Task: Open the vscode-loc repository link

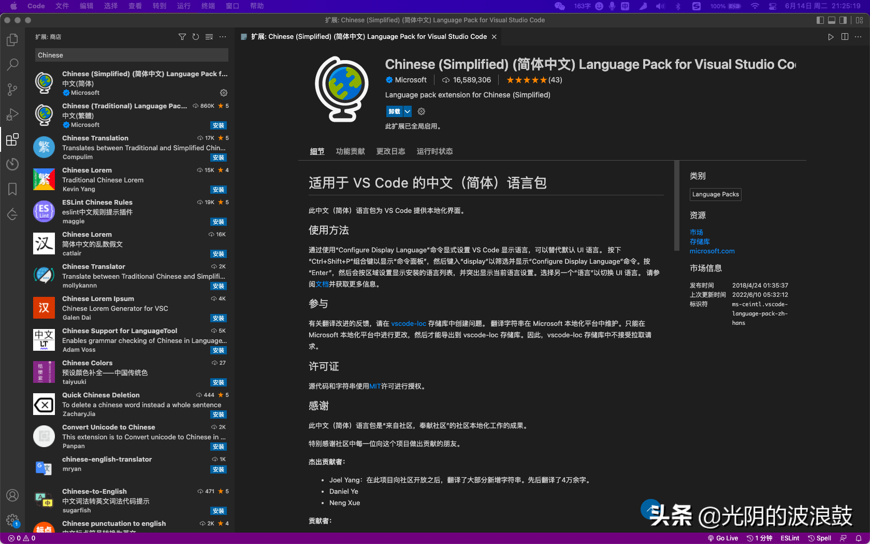Action: (409, 323)
